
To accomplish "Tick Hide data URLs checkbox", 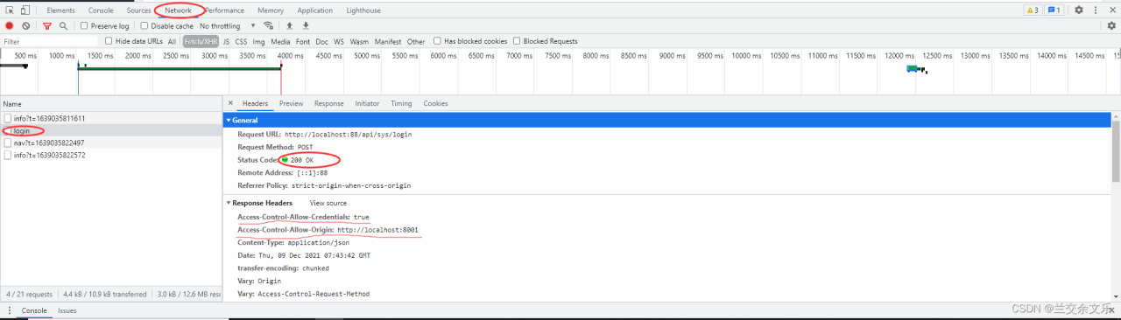I will pyautogui.click(x=109, y=41).
